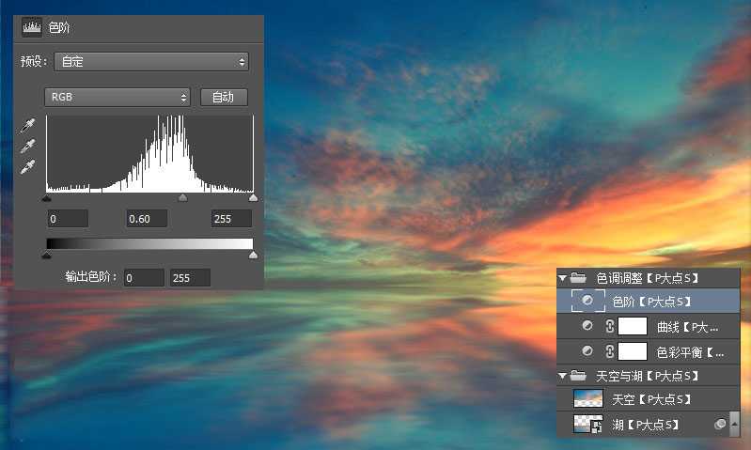Click the 0.60 midtone input field
This screenshot has height=450, width=751.
click(x=147, y=219)
